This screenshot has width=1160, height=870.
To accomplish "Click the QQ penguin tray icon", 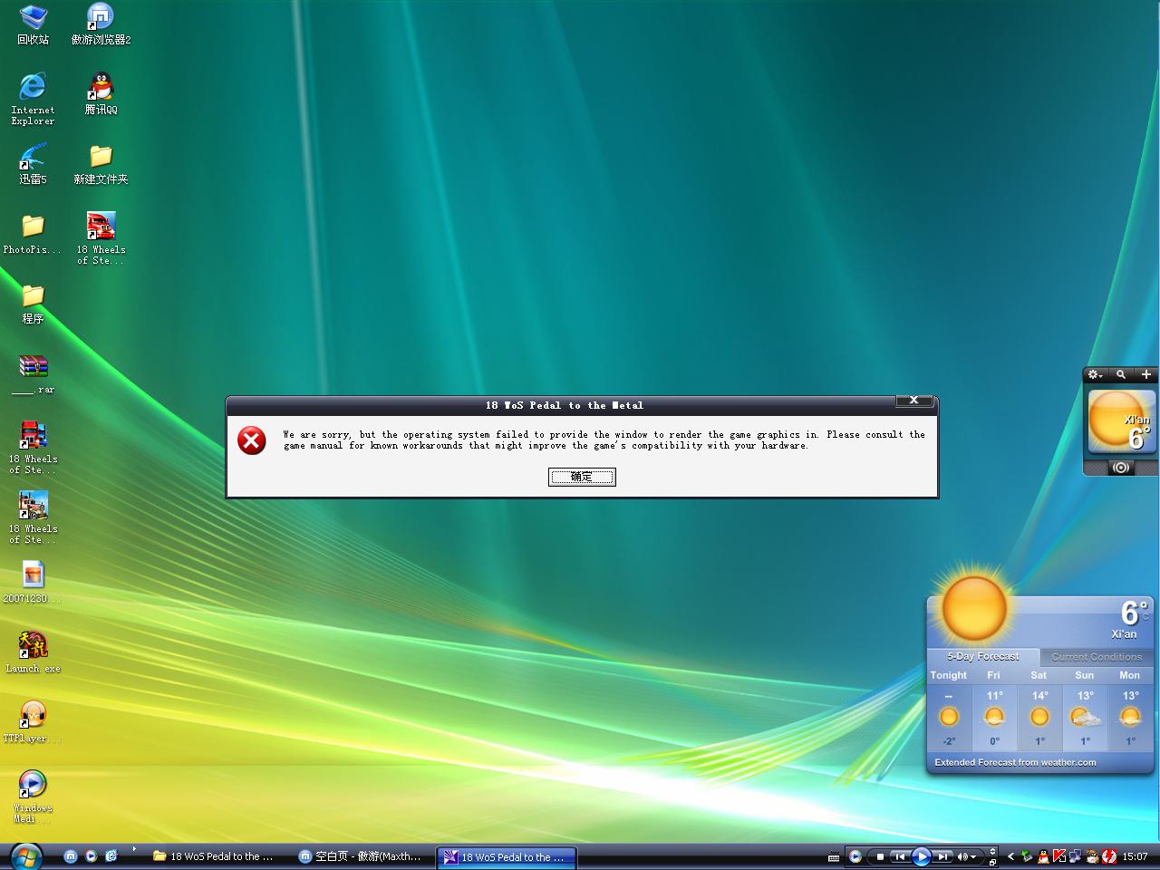I will tap(1043, 856).
